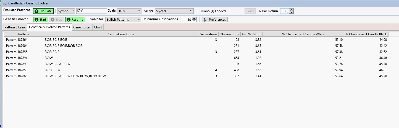399x128 pixels.
Task: Start the genetic evolver
Action: click(x=40, y=20)
